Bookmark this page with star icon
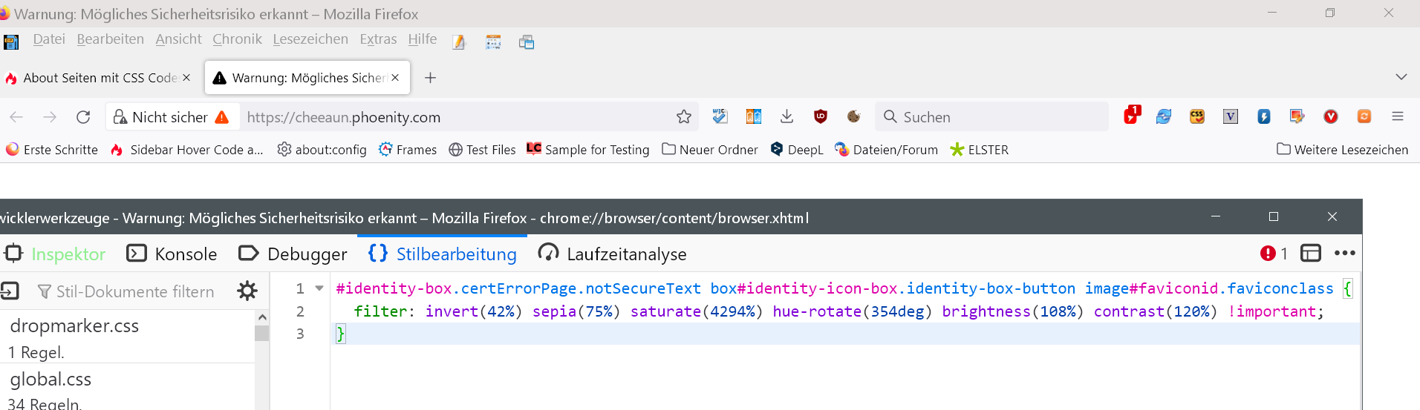This screenshot has height=410, width=1420. click(683, 117)
